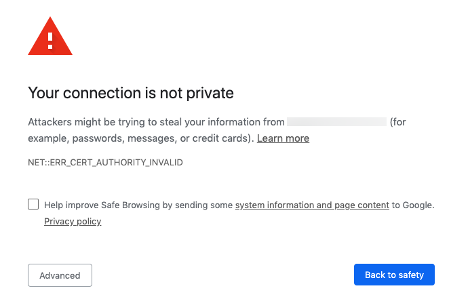Image resolution: width=449 pixels, height=299 pixels.
Task: Click the exclamation mark inside the warning triangle
Action: tap(50, 37)
